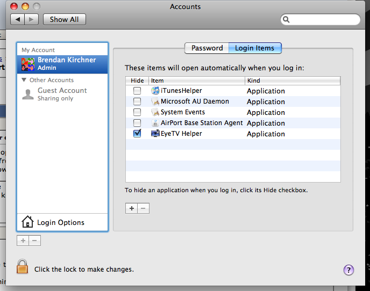Go back with the left arrow button
Image resolution: width=370 pixels, height=291 pixels.
[x=18, y=19]
